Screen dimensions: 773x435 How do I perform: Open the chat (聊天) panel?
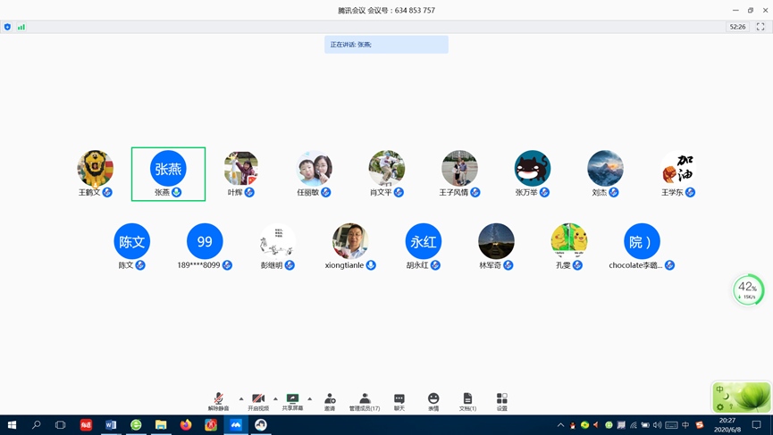tap(399, 401)
